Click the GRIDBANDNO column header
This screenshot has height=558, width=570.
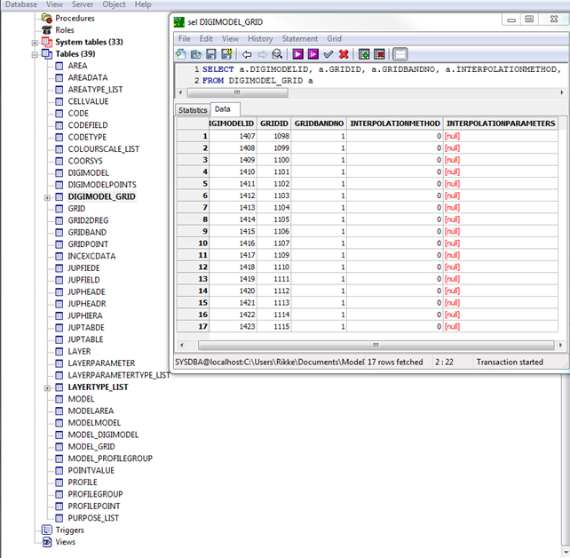pos(319,124)
